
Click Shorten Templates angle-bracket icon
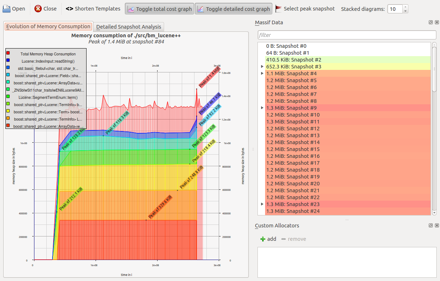tap(69, 9)
